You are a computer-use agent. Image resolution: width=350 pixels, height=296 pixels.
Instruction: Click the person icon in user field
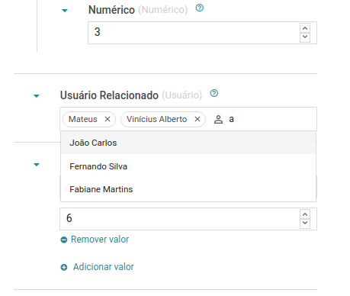pyautogui.click(x=218, y=119)
